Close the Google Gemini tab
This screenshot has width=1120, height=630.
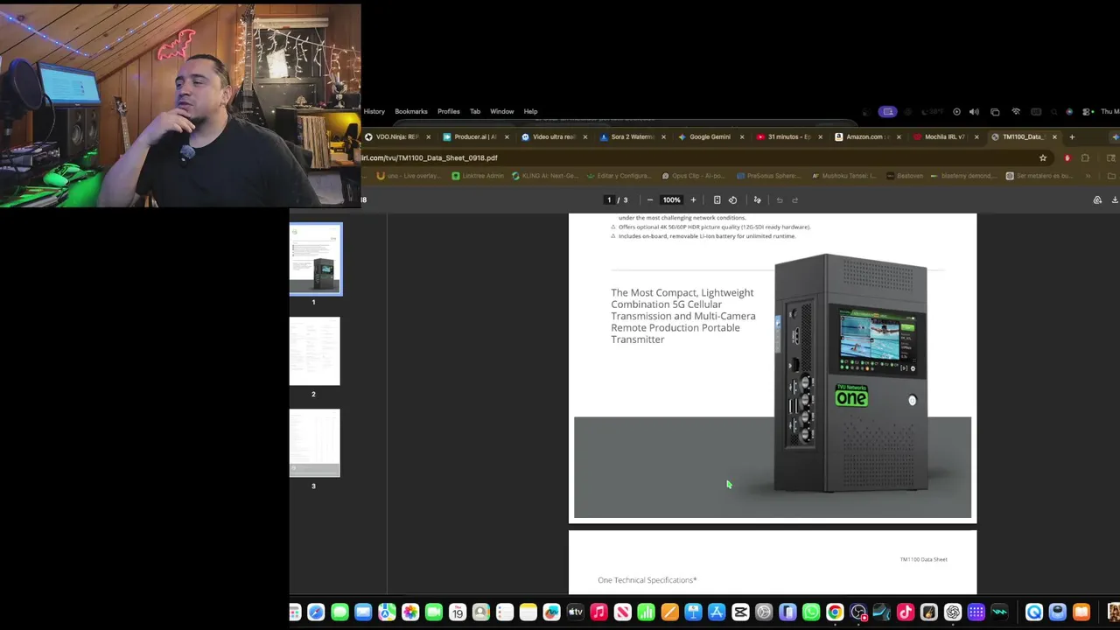click(x=742, y=136)
